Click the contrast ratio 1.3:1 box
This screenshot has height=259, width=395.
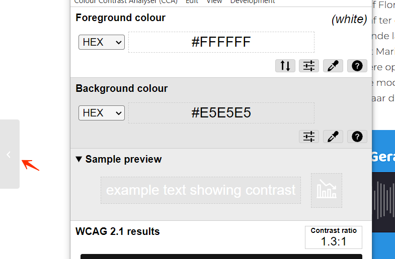pos(334,237)
